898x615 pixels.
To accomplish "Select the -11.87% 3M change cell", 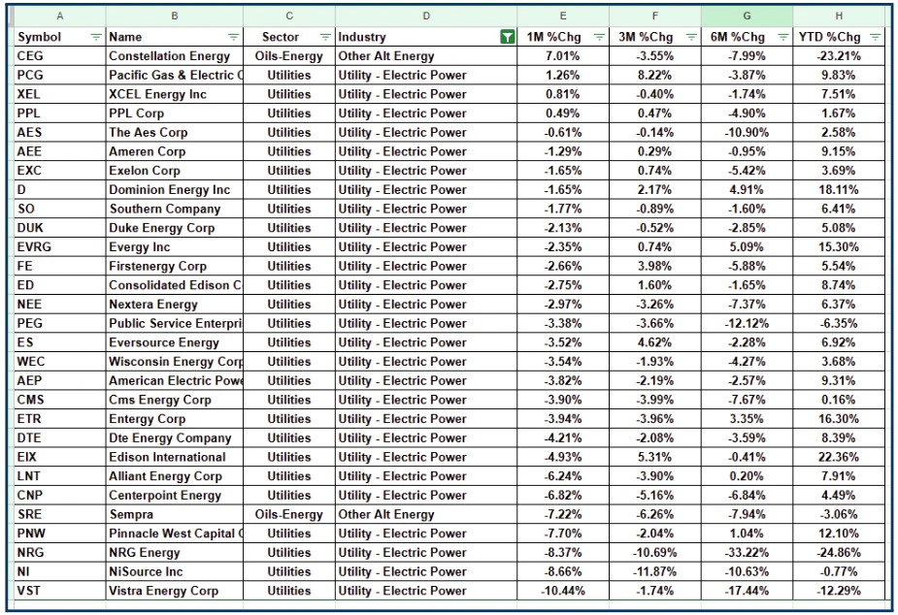I will pyautogui.click(x=655, y=571).
